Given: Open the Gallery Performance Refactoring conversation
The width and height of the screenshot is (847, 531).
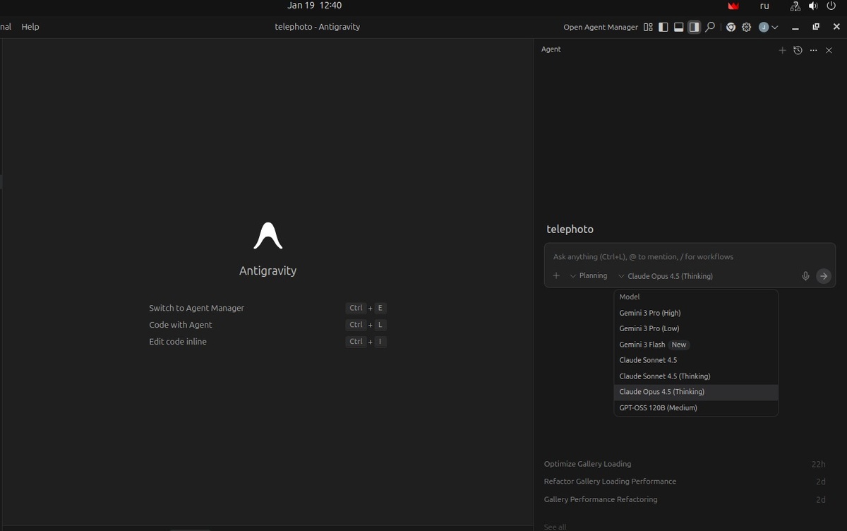Looking at the screenshot, I should click(685, 499).
